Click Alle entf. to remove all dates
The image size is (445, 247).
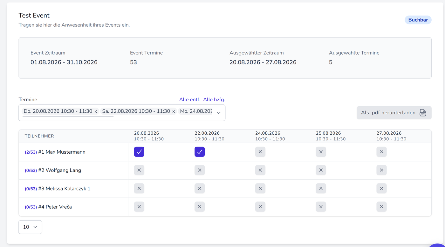click(x=190, y=99)
